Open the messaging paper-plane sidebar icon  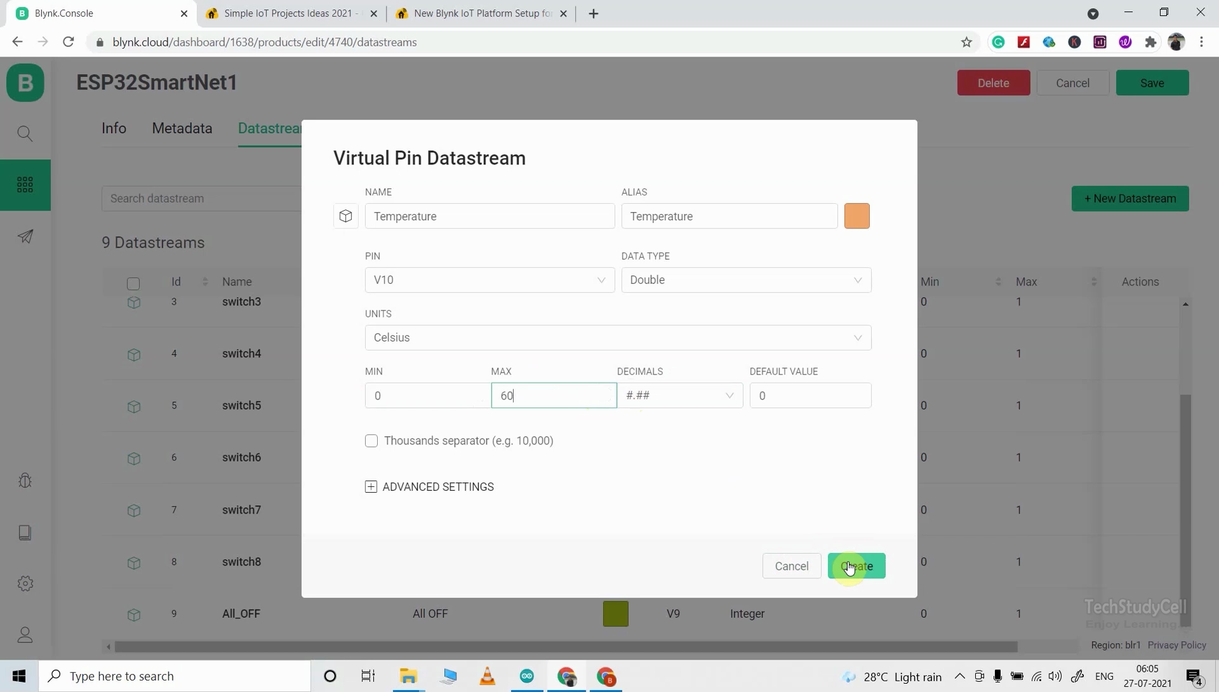click(x=25, y=236)
